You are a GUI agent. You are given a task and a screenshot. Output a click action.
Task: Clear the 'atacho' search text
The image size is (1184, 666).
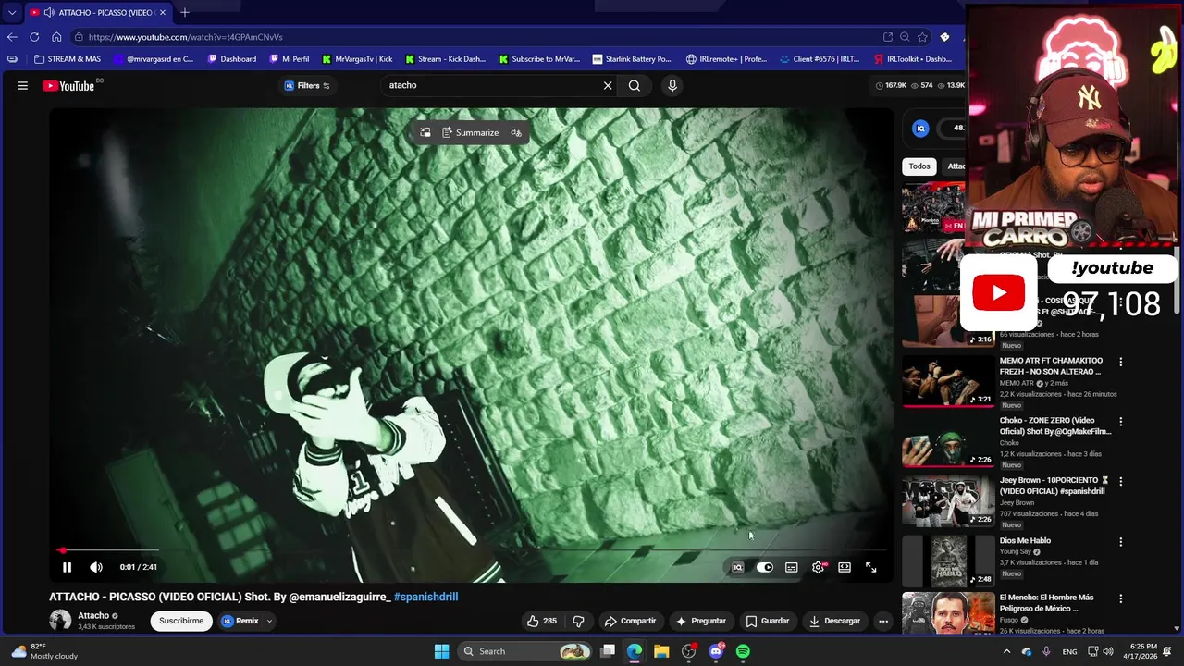coord(608,85)
